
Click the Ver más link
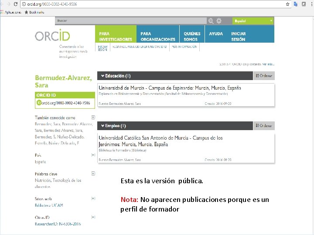point(268,64)
